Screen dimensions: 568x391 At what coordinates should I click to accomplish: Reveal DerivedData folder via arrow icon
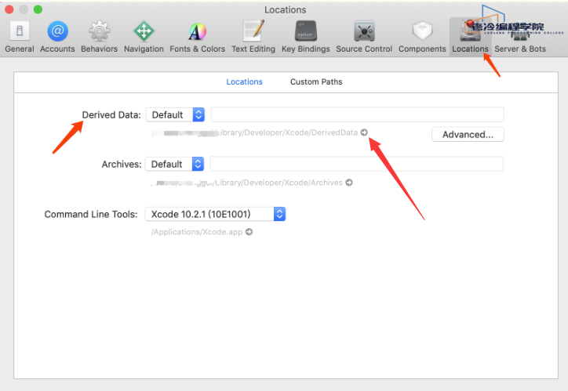click(x=364, y=132)
